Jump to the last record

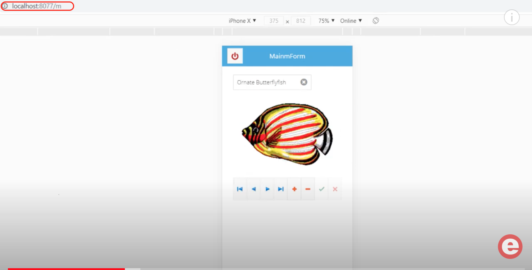point(281,189)
